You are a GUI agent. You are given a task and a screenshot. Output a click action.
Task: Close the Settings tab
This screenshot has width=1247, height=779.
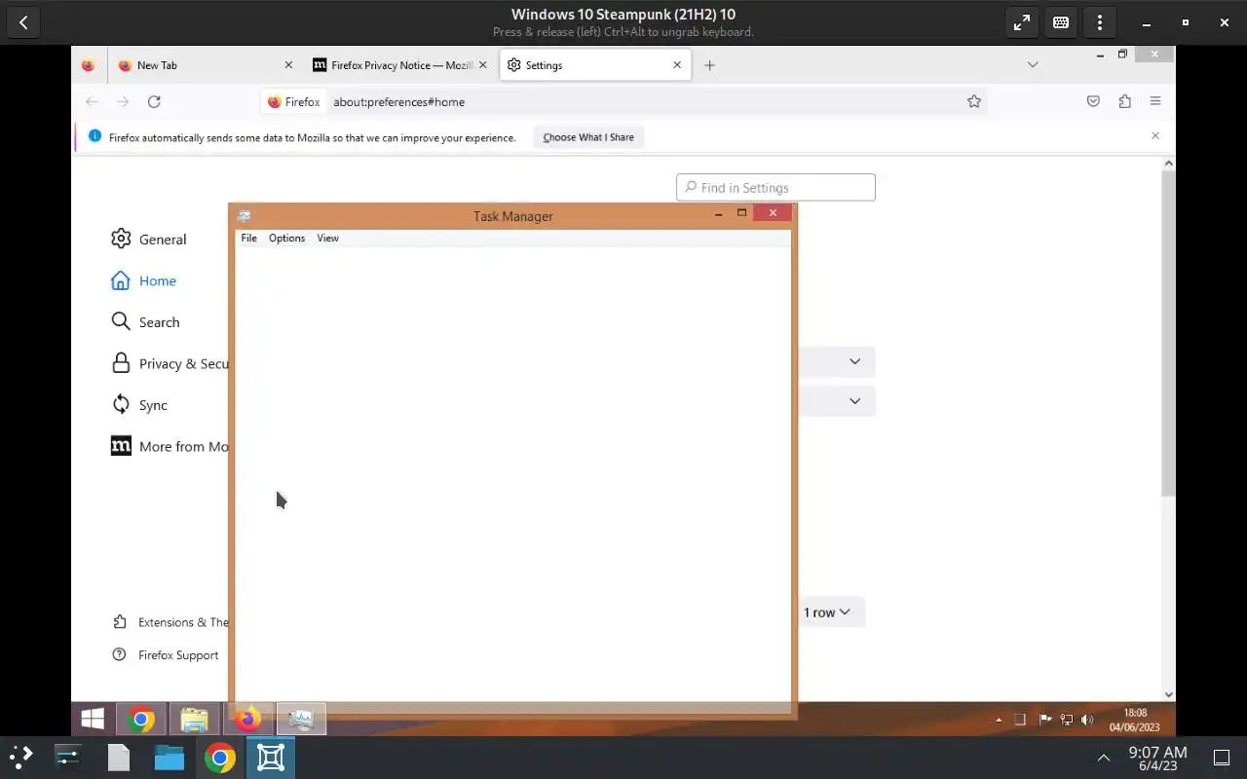[677, 65]
